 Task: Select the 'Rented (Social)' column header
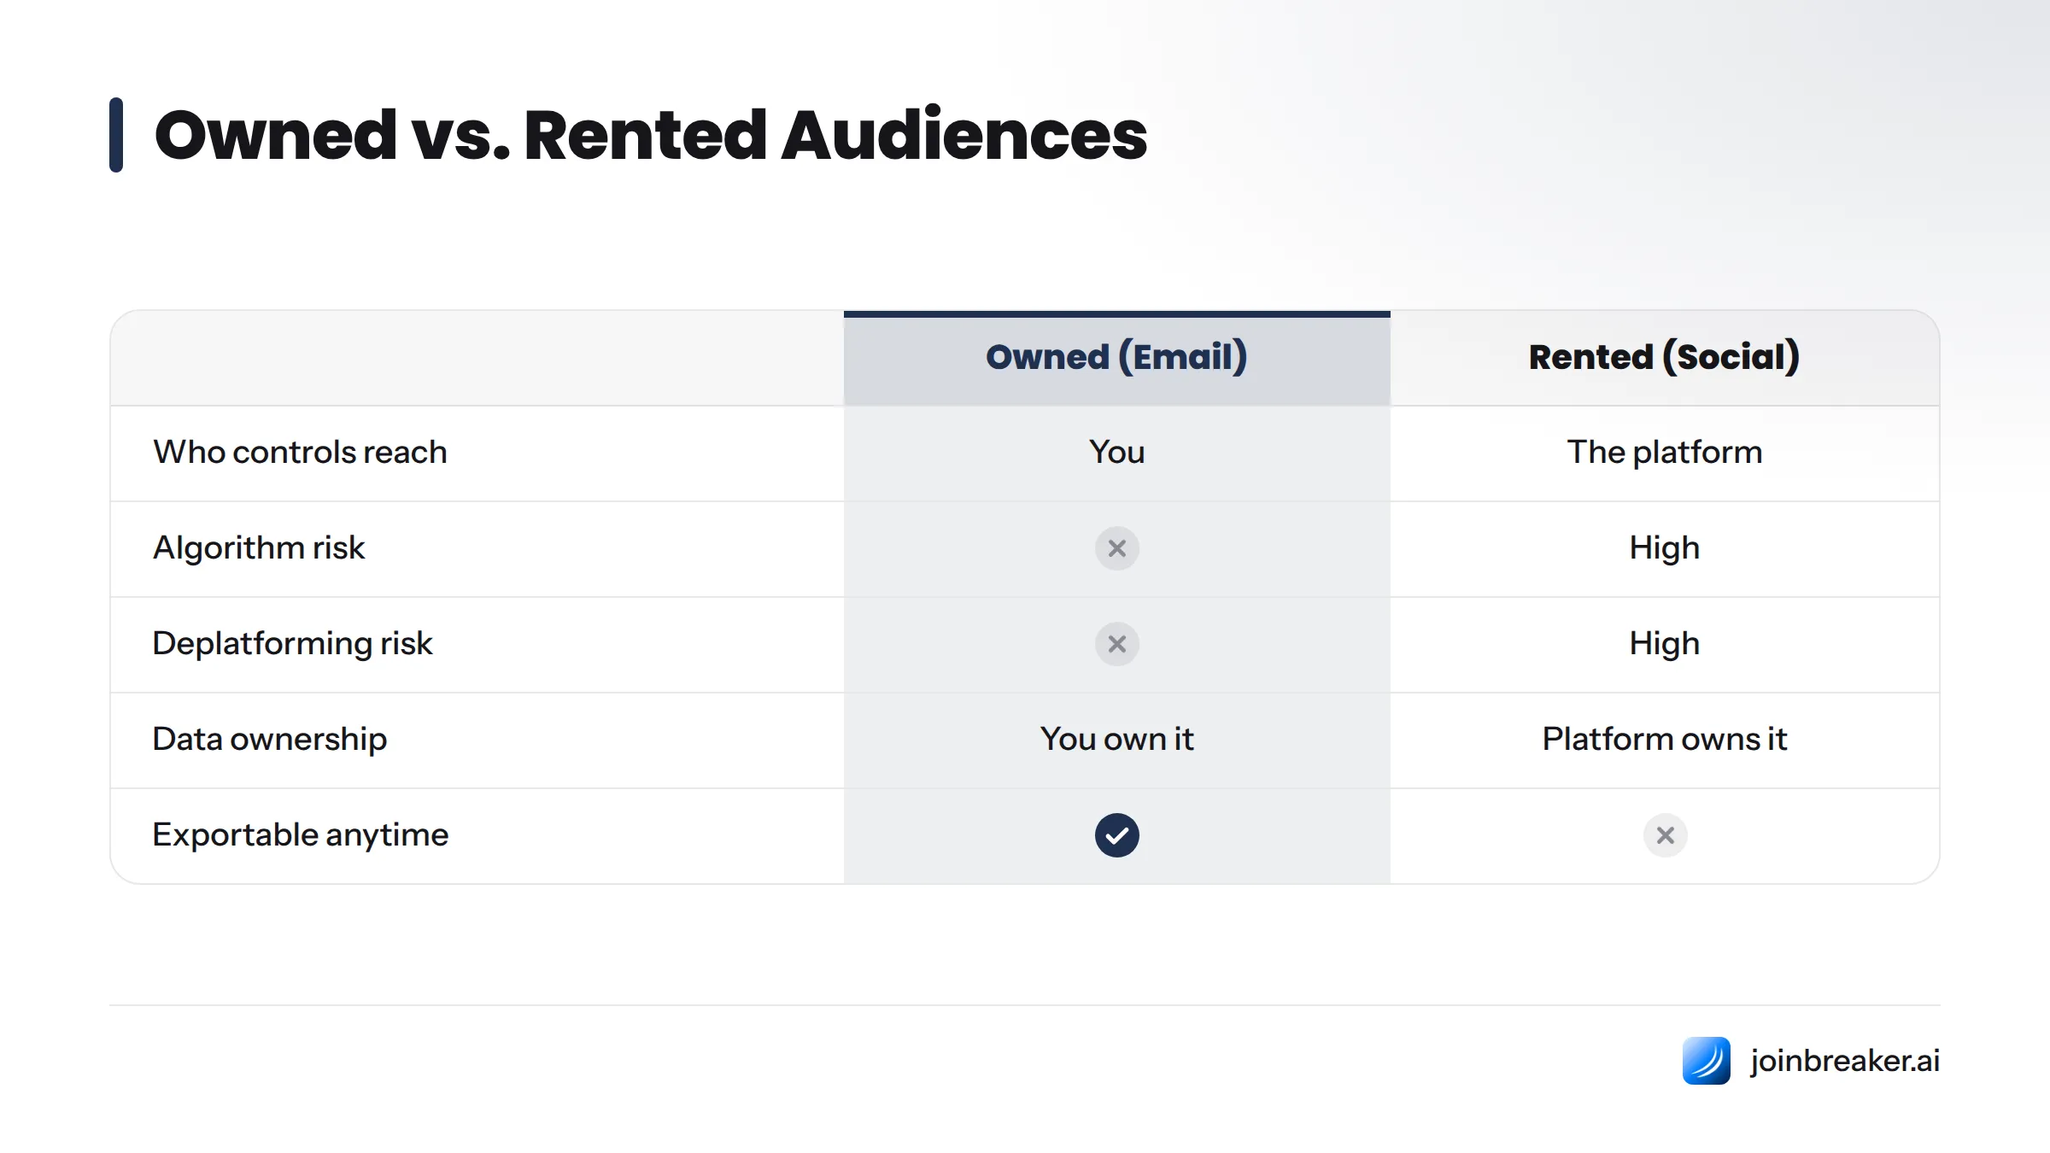(x=1664, y=357)
